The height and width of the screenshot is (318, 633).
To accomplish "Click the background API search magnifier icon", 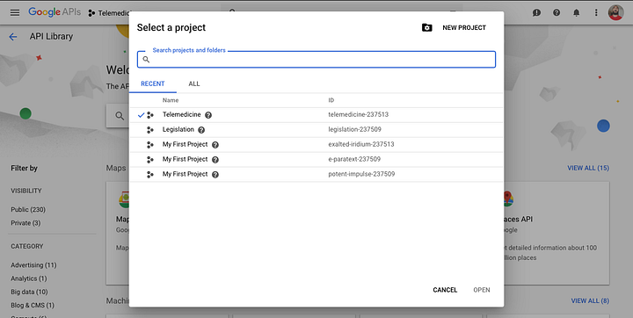I will 120,116.
